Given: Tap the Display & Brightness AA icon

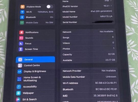Looking at the screenshot, I should coord(19,71).
